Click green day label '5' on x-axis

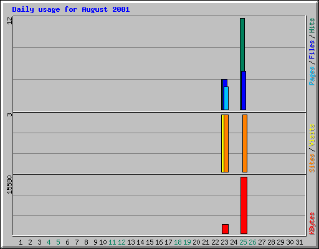click(x=58, y=242)
